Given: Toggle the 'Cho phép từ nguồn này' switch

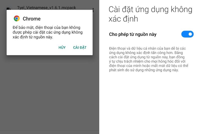Looking at the screenshot, I should point(187,34).
